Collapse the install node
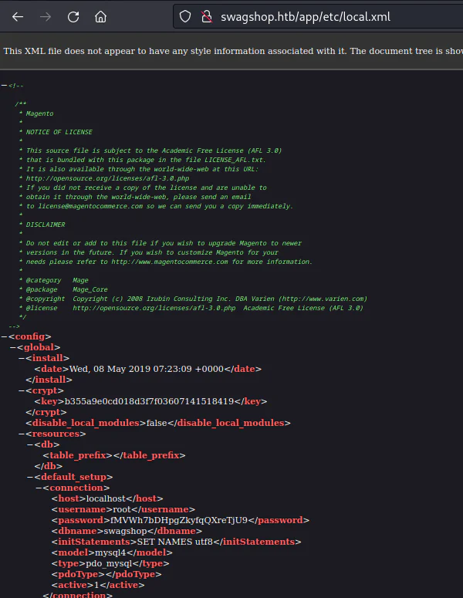The width and height of the screenshot is (463, 598). [x=22, y=358]
